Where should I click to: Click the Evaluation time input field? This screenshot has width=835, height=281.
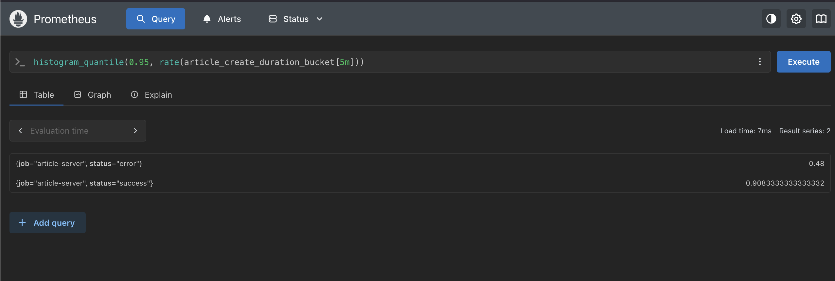(x=78, y=131)
